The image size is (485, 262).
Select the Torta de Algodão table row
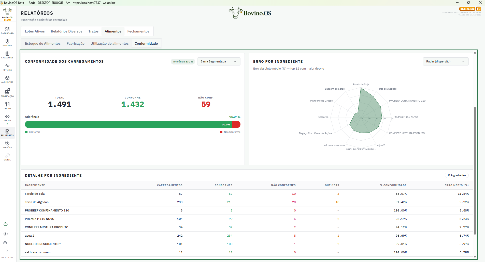[247, 202]
